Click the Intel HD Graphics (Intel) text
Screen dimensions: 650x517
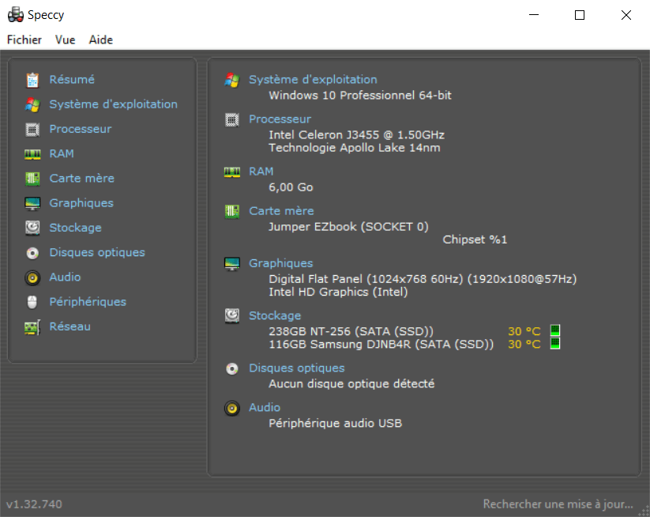[338, 292]
